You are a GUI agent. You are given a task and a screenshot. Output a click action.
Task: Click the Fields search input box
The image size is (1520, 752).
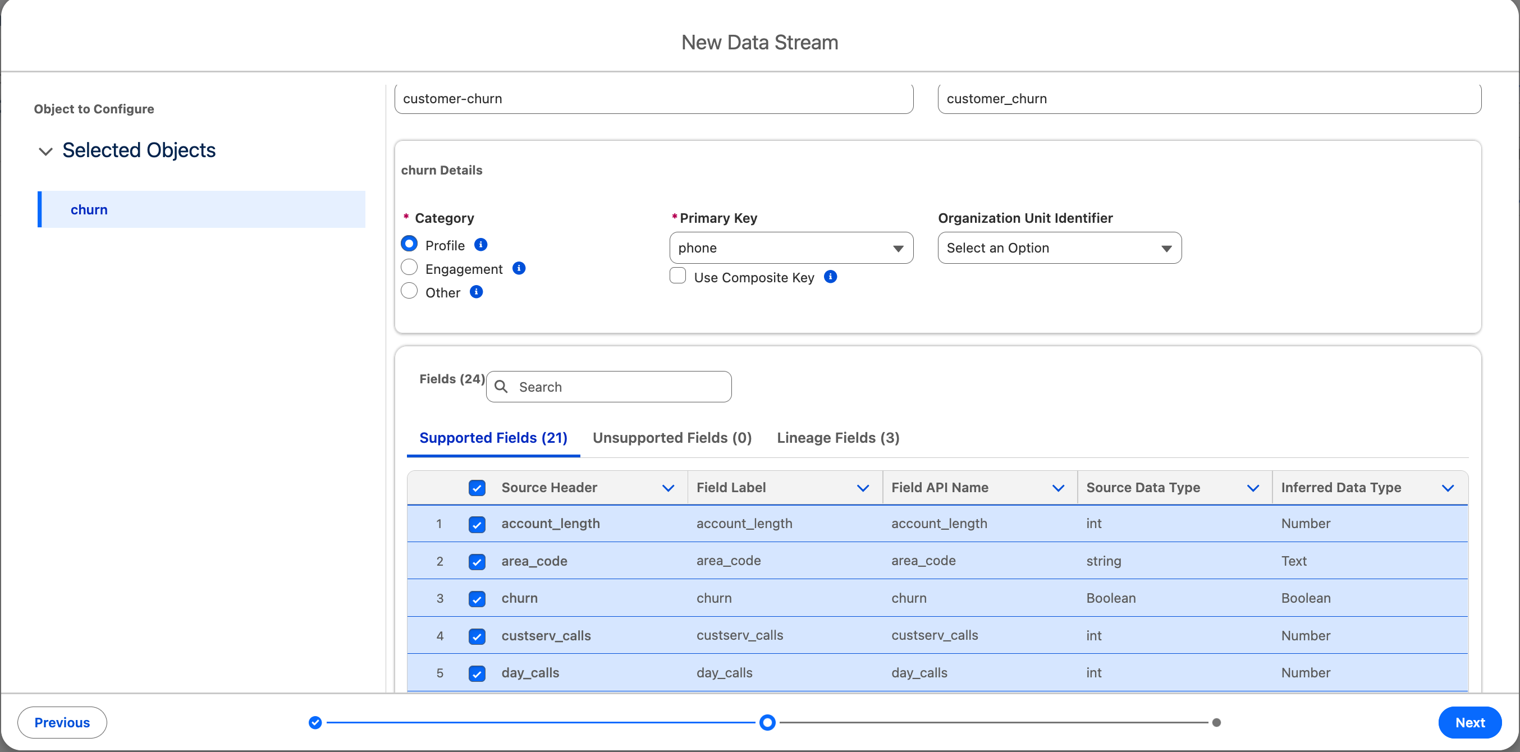[608, 386]
